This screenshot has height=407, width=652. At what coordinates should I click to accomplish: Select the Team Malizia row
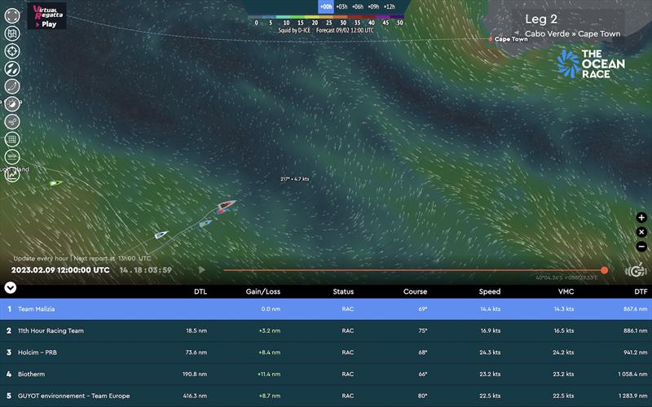[326, 309]
